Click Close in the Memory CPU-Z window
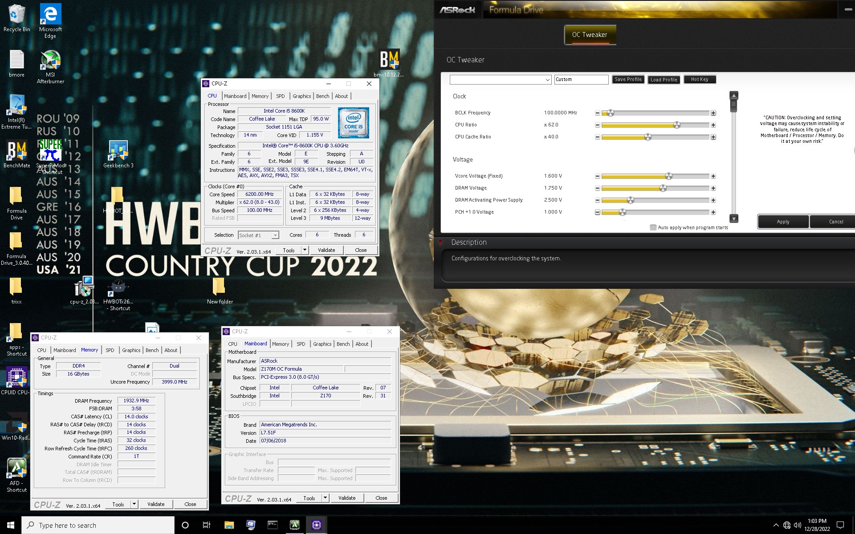 point(190,504)
